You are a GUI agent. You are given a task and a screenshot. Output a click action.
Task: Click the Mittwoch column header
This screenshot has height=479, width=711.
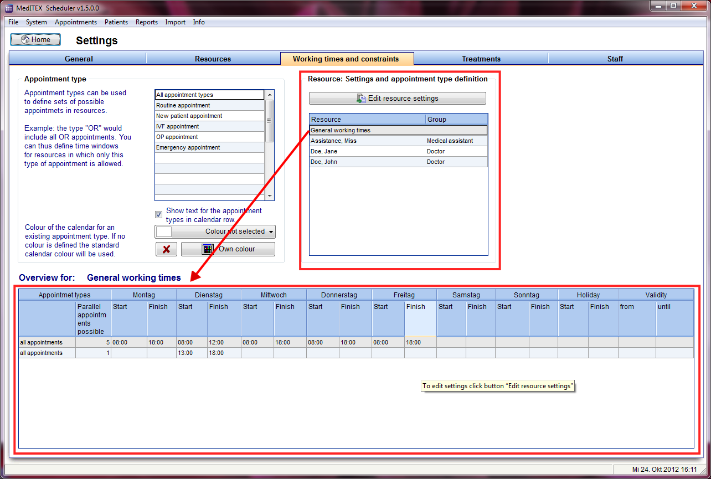tap(274, 295)
